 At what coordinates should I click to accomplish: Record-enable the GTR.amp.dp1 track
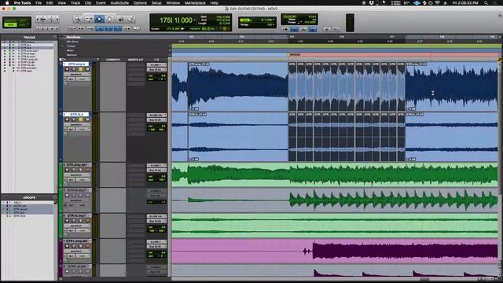tap(67, 170)
